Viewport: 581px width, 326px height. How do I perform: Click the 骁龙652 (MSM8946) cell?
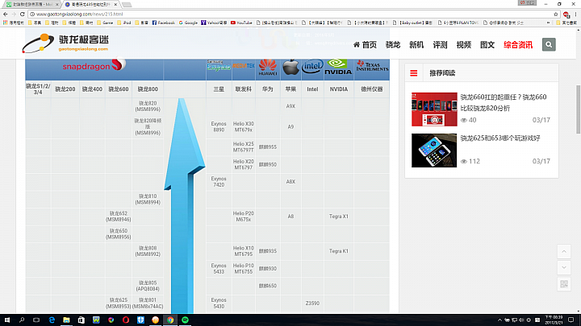pos(118,217)
